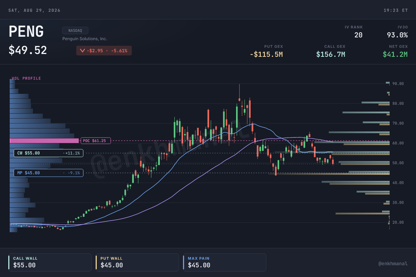This screenshot has width=416, height=277.
Task: Click the SAT, AUG 29, 2026 date
Action: [x=34, y=10]
